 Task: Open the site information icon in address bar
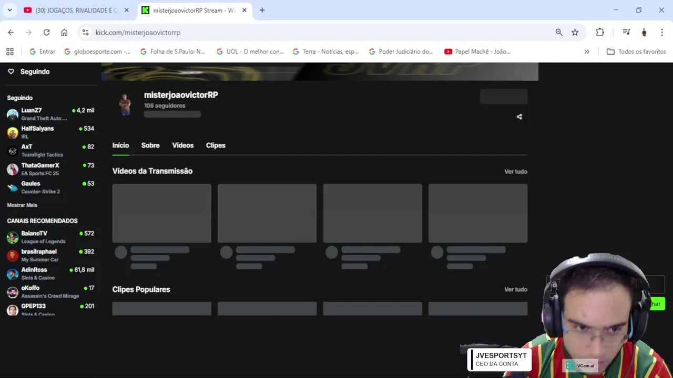86,33
